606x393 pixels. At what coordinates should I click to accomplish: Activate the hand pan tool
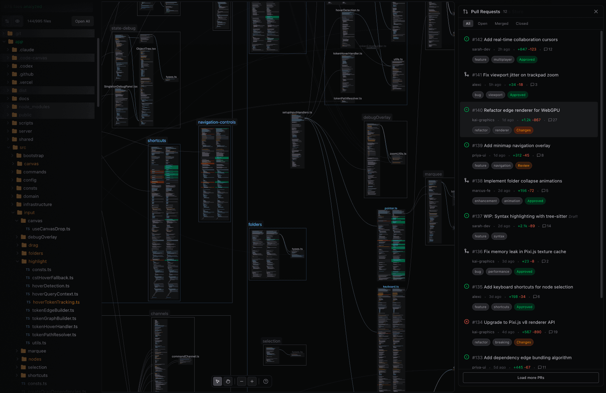tap(228, 381)
